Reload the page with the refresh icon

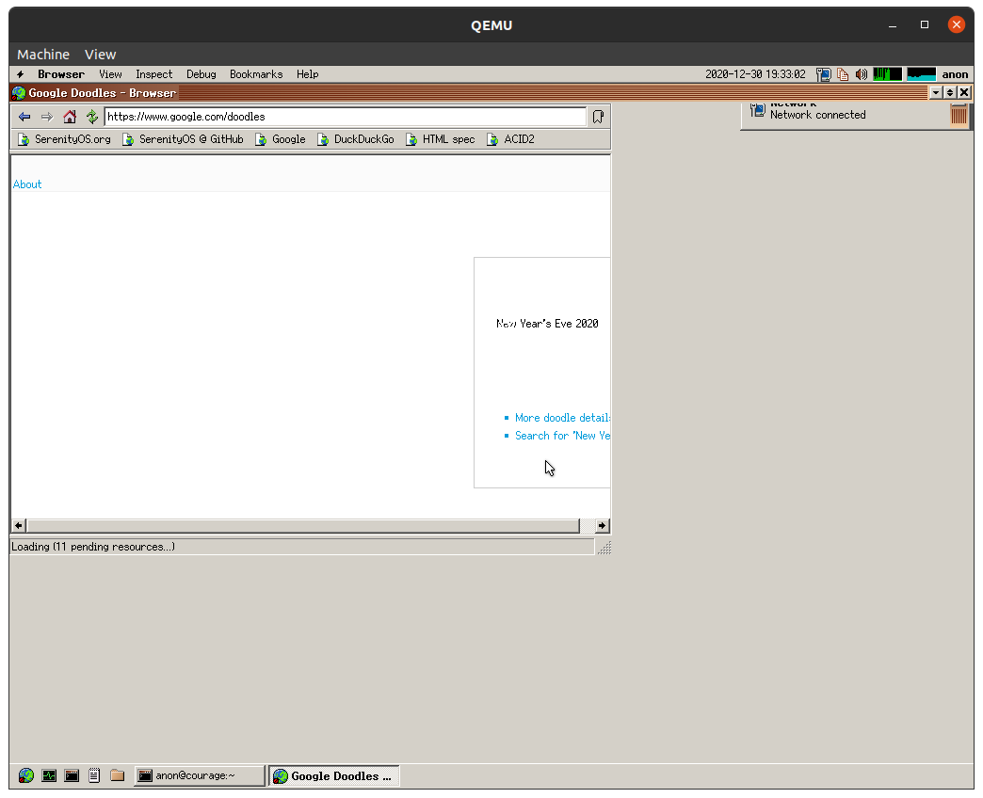(x=91, y=117)
